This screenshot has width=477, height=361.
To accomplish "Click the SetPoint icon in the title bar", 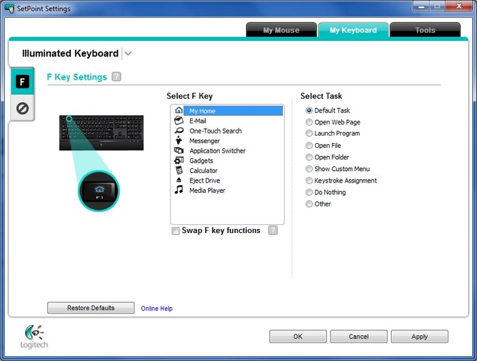I will point(10,8).
